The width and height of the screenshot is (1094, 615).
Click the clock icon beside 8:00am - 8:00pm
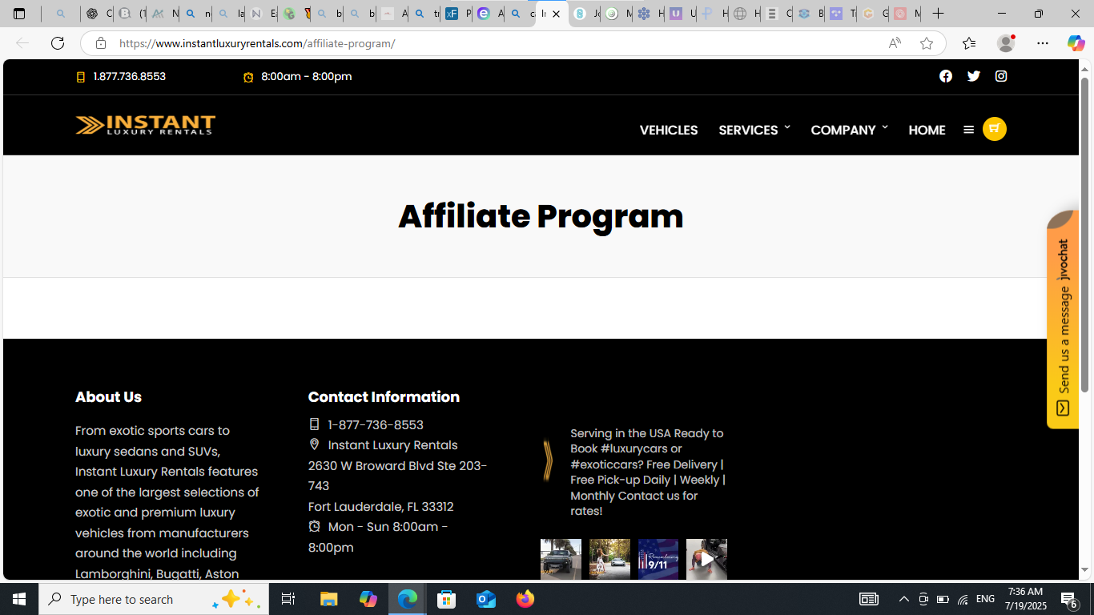point(248,77)
